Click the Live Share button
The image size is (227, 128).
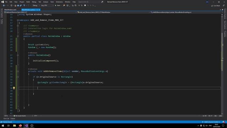coord(215,6)
